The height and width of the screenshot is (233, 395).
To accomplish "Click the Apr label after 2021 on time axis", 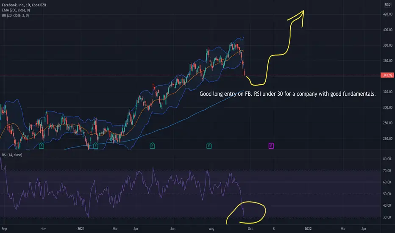I will point(136,229).
